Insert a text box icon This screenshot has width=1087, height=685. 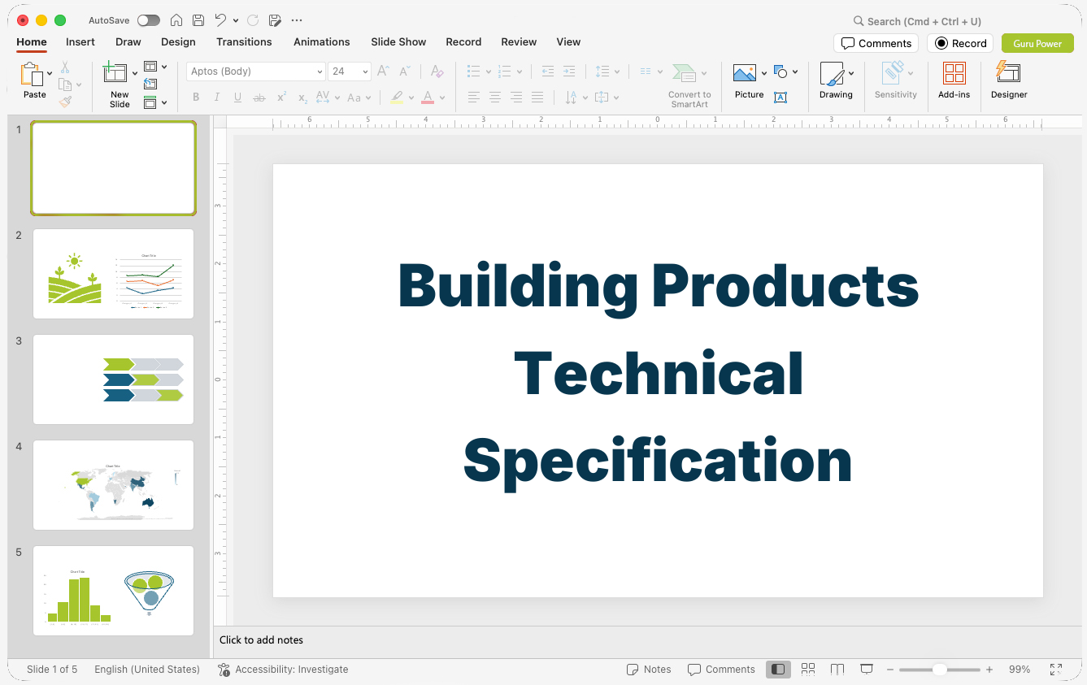click(x=780, y=98)
